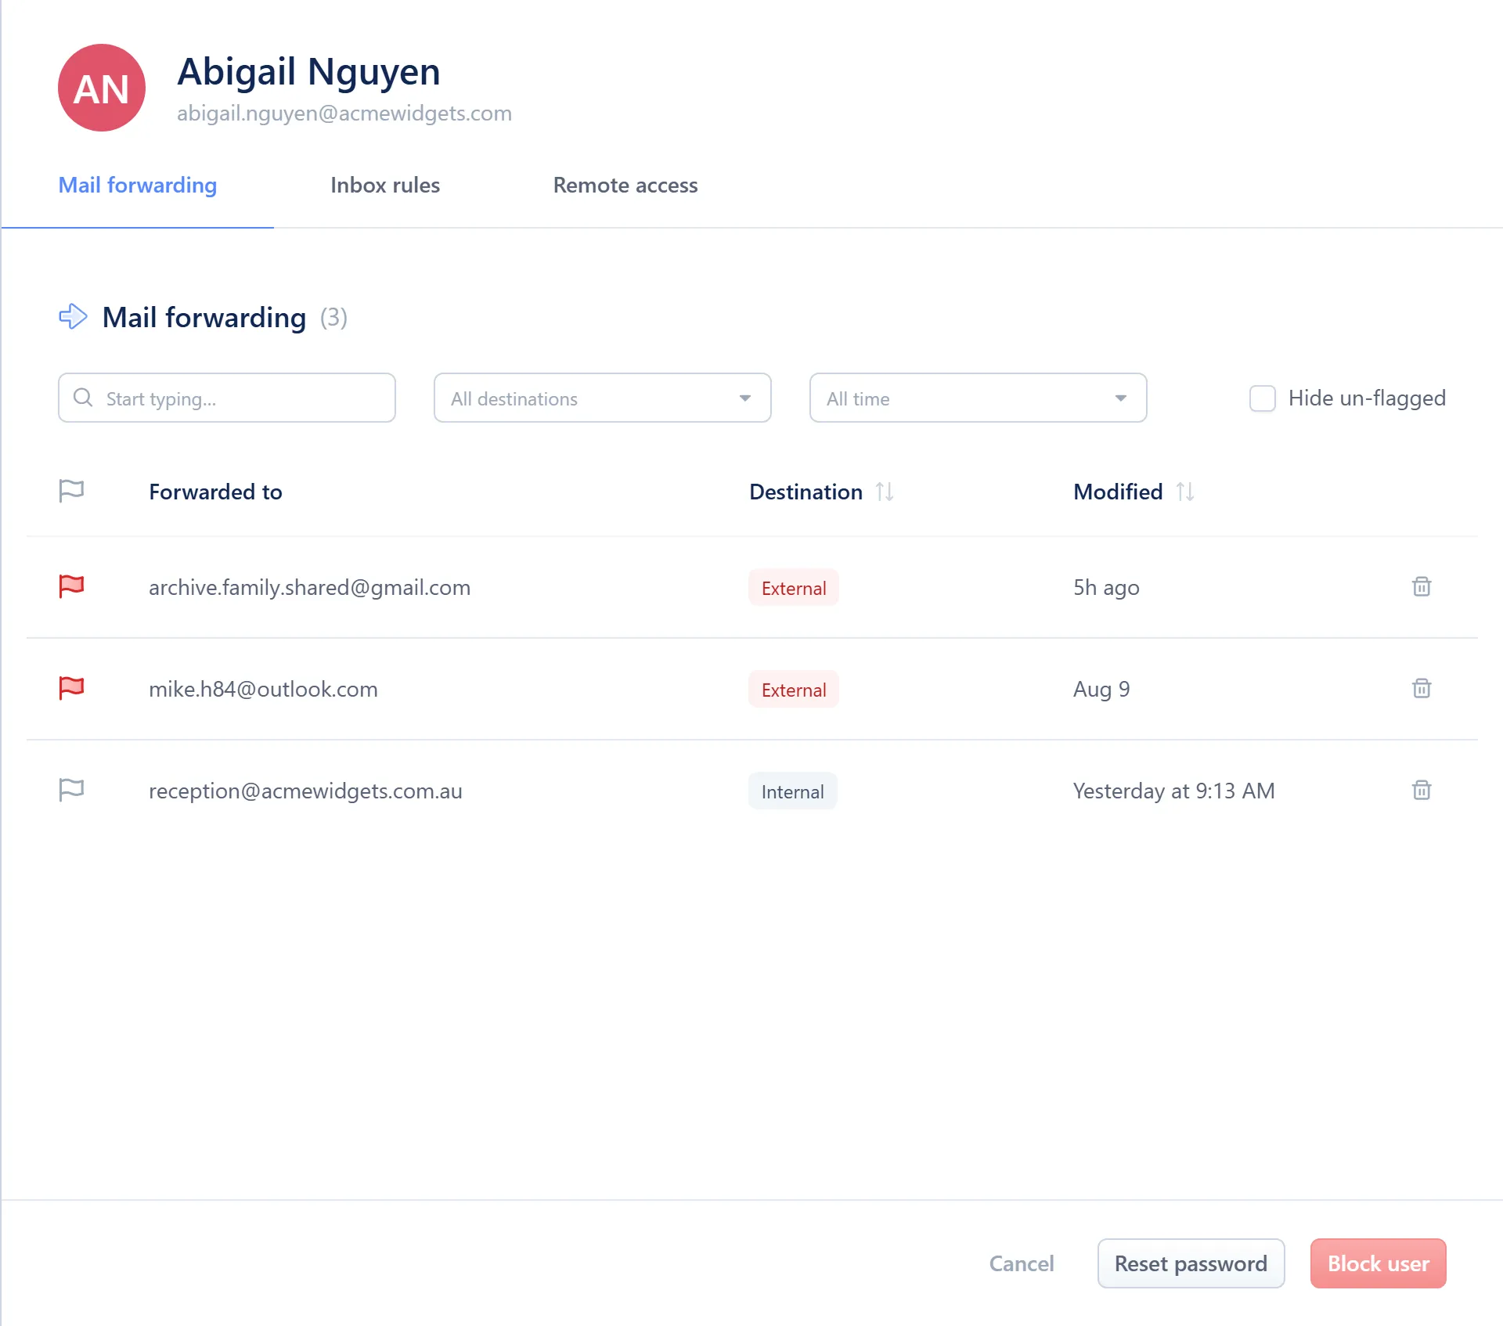This screenshot has height=1326, width=1503.
Task: Flag the reception@acmewidgets.com.au forwarding row
Action: 71,790
